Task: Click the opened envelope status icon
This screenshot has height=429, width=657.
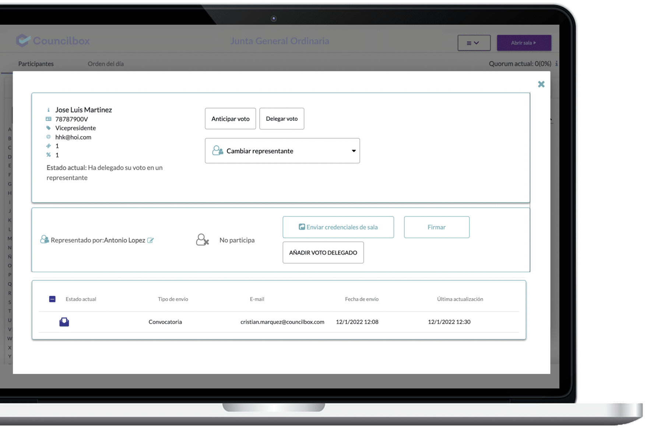Action: tap(64, 322)
